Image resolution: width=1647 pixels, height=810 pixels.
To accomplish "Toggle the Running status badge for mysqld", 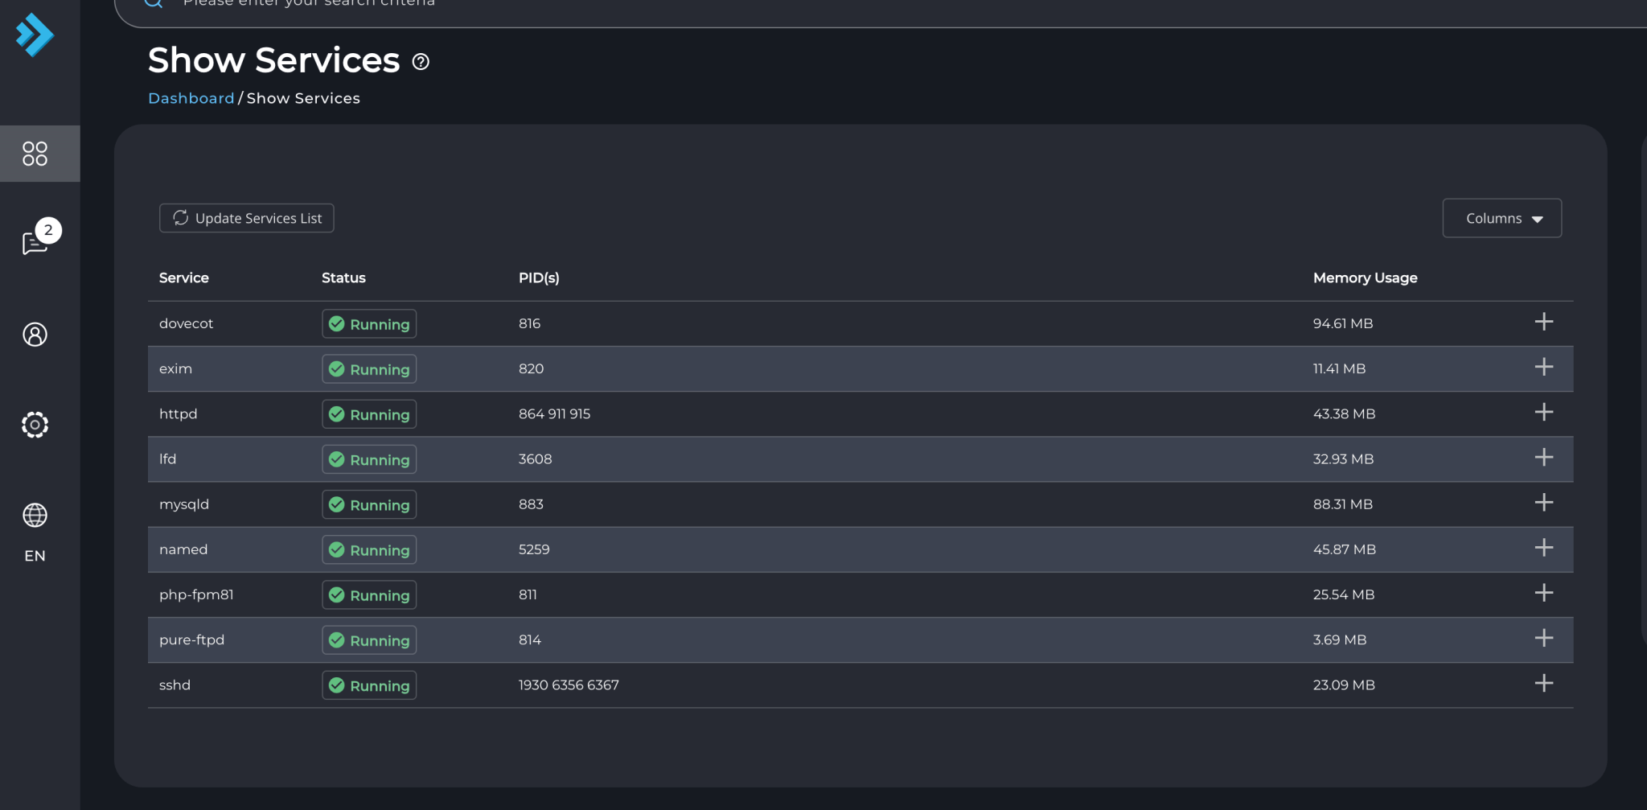I will pos(368,504).
